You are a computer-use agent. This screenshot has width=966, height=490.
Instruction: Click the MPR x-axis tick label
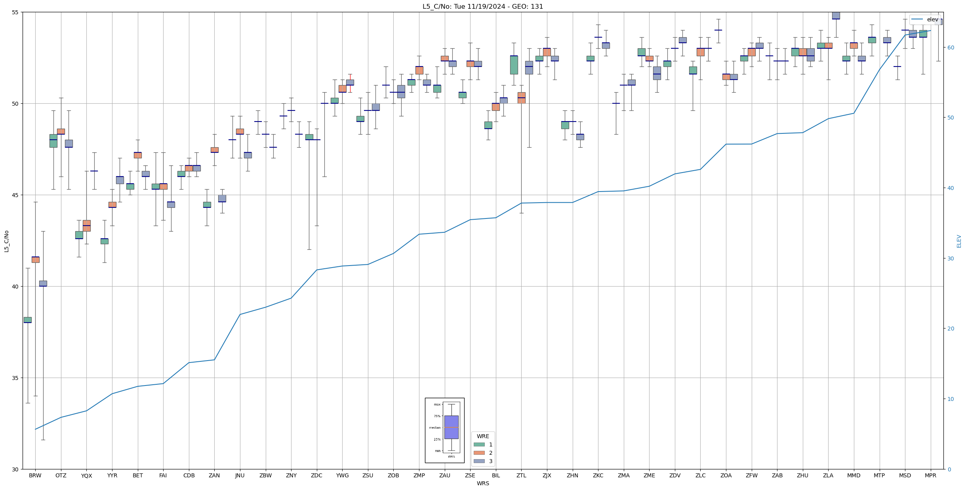[x=930, y=476]
